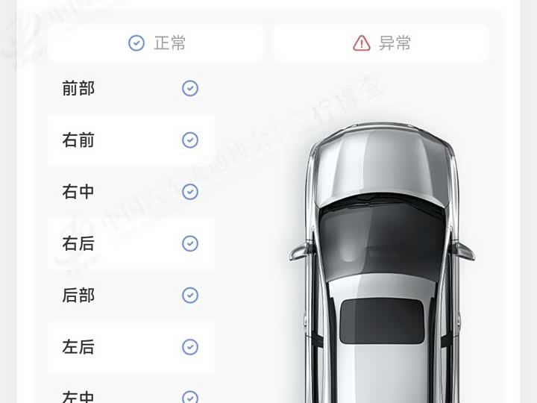The width and height of the screenshot is (537, 403).
Task: Click the car's front hood area
Action: (x=382, y=164)
